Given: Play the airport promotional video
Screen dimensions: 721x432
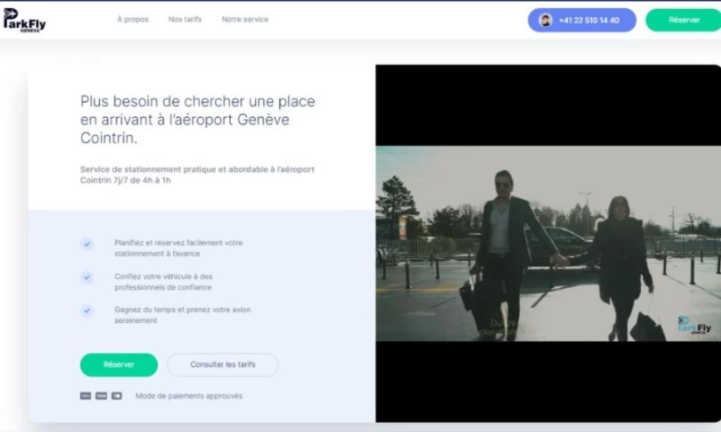Looking at the screenshot, I should tap(548, 243).
